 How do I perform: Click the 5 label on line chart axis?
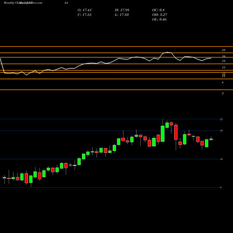(x=223, y=93)
